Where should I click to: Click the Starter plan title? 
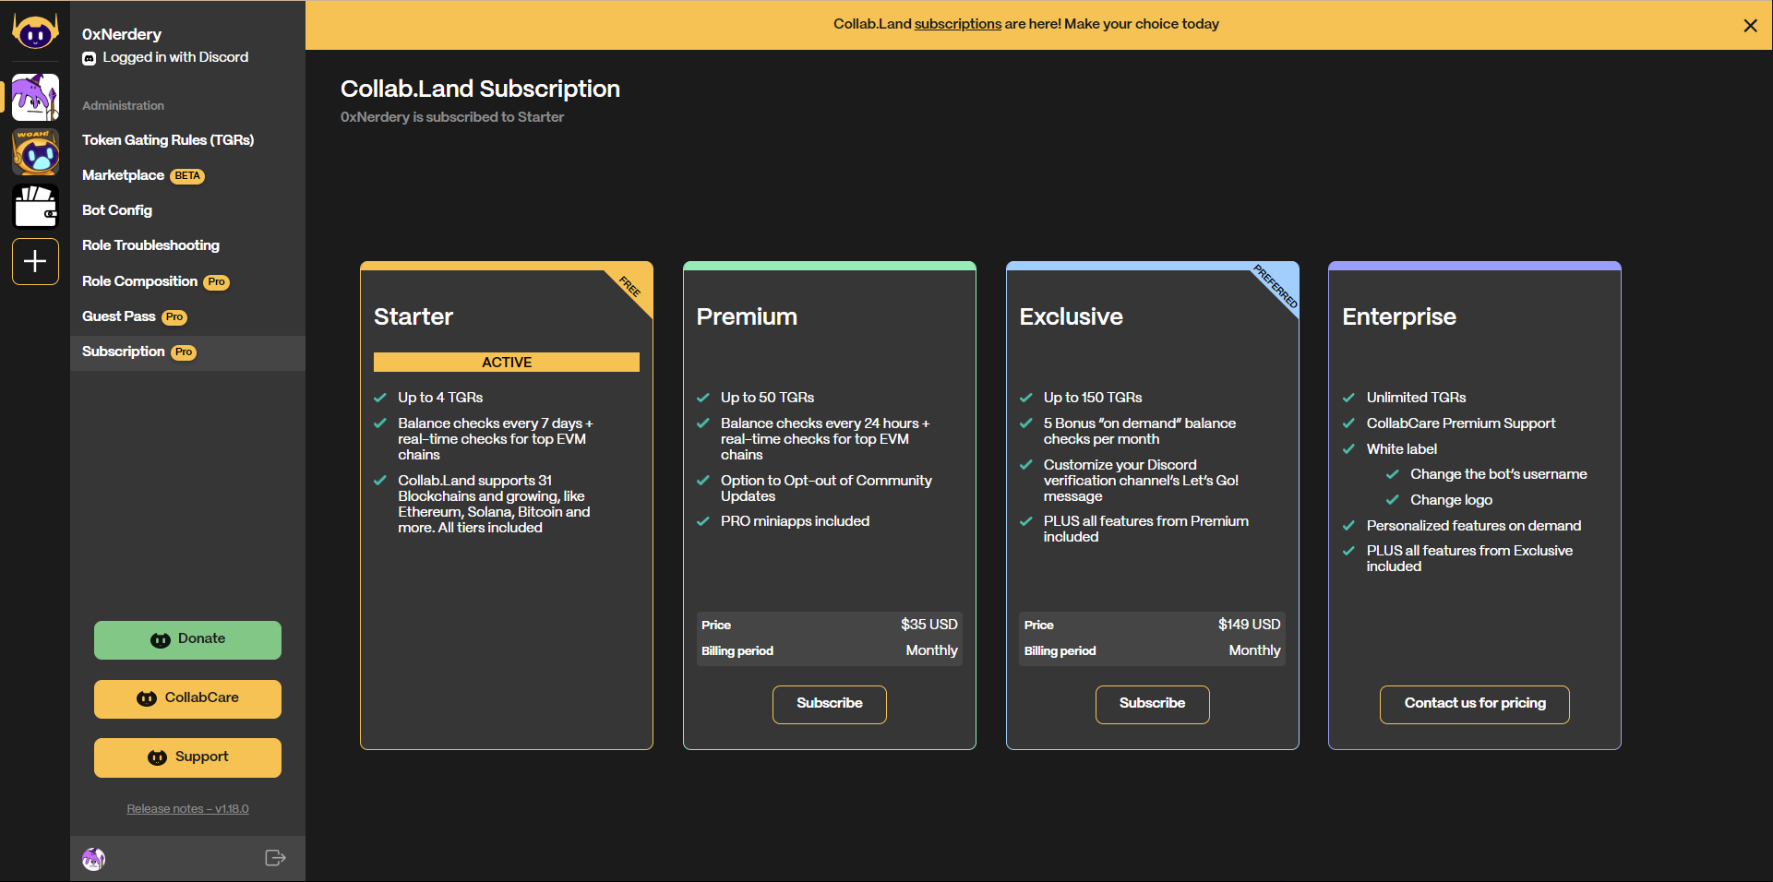click(x=413, y=316)
